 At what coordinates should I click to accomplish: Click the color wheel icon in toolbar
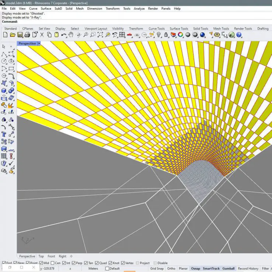(181, 35)
